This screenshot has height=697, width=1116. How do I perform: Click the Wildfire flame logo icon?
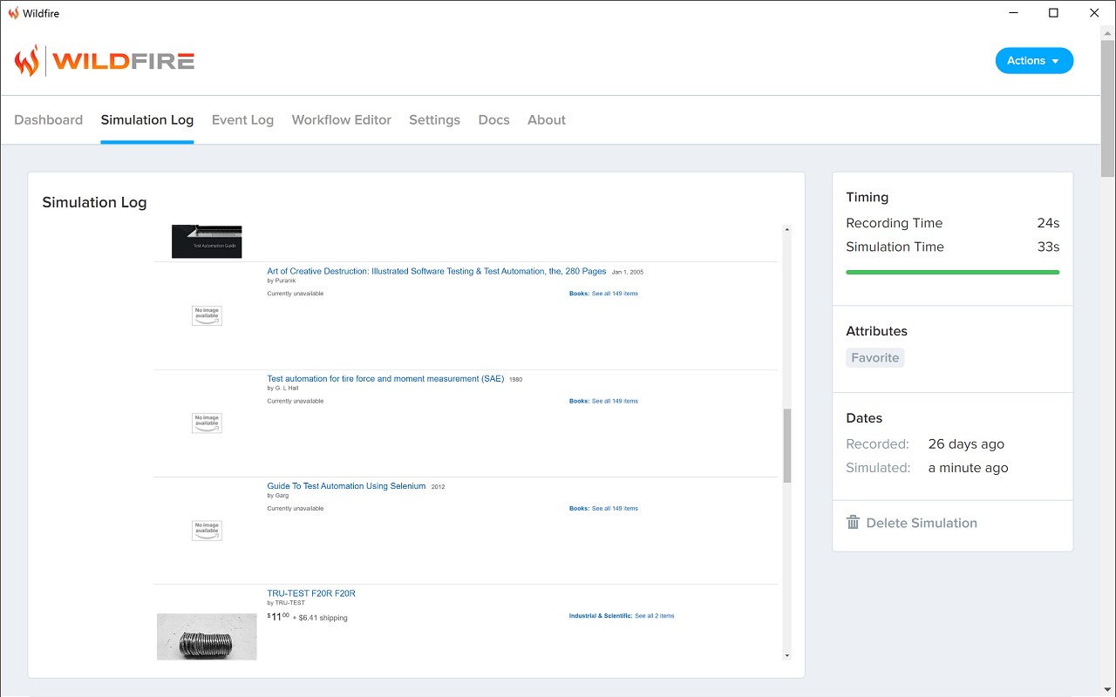27,61
